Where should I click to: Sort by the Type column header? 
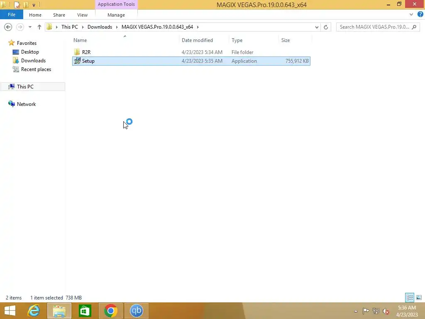click(237, 40)
